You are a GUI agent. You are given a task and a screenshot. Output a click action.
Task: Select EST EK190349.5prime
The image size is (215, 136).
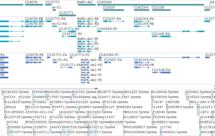coord(165,92)
